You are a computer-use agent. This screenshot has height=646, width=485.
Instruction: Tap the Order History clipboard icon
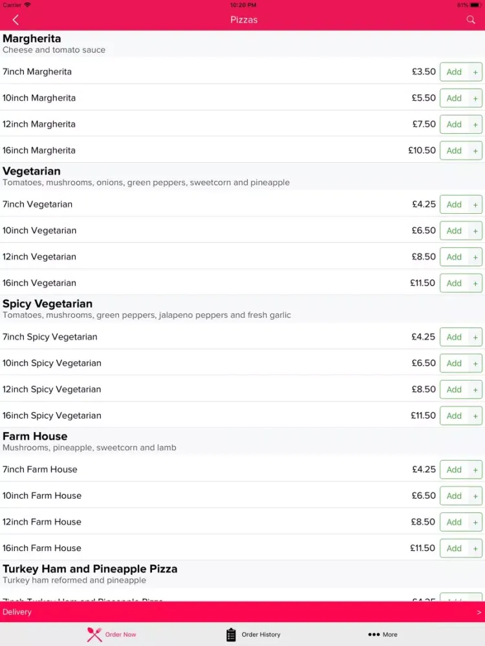pos(231,634)
